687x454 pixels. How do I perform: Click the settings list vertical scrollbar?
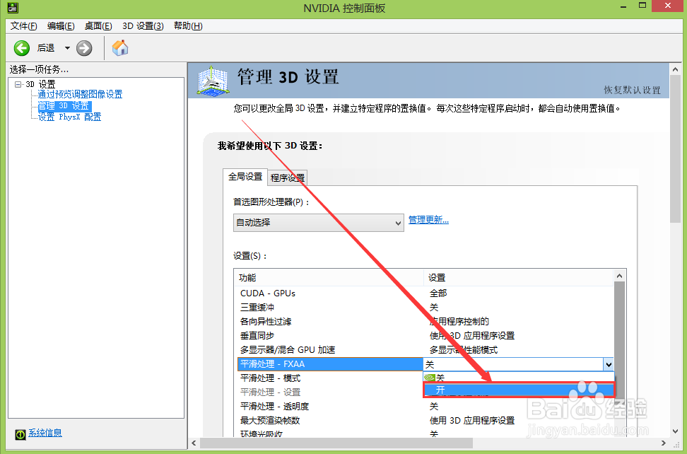tap(620, 332)
